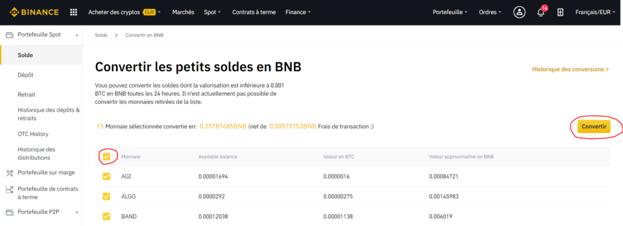
Task: Open OTC History in the sidebar
Action: 33,134
